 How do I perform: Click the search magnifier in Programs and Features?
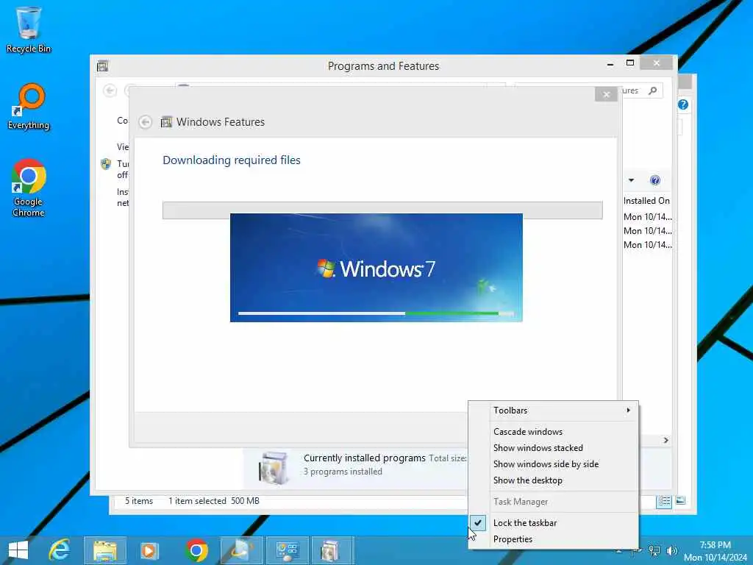pyautogui.click(x=652, y=90)
